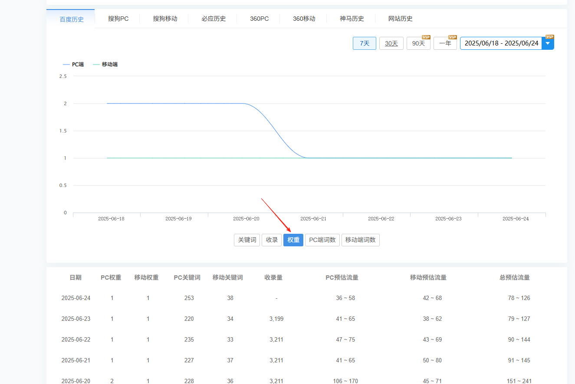
Task: Click the VIP badge on 一年 option
Action: coord(453,37)
